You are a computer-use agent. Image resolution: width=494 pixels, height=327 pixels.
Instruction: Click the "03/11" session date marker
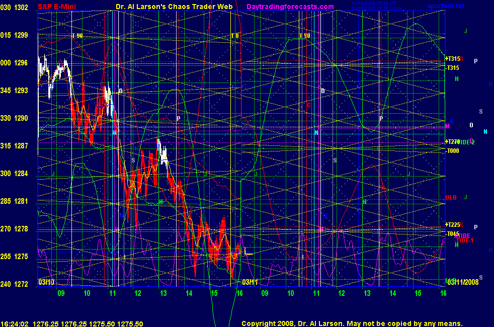[250, 282]
